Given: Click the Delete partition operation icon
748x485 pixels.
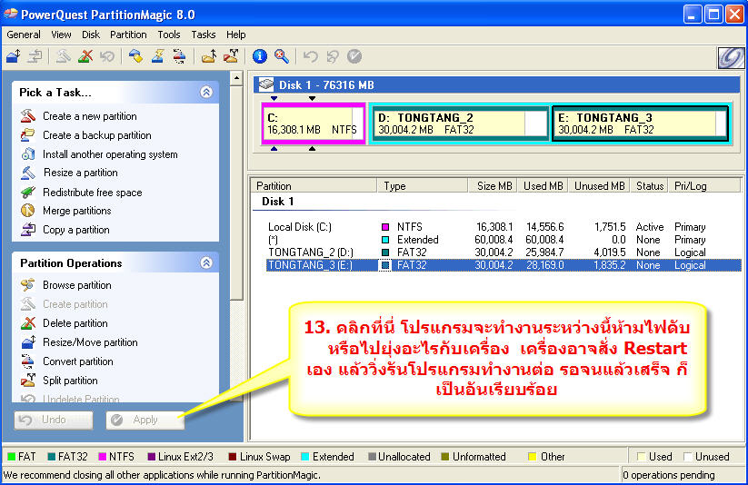Looking at the screenshot, I should [x=27, y=322].
